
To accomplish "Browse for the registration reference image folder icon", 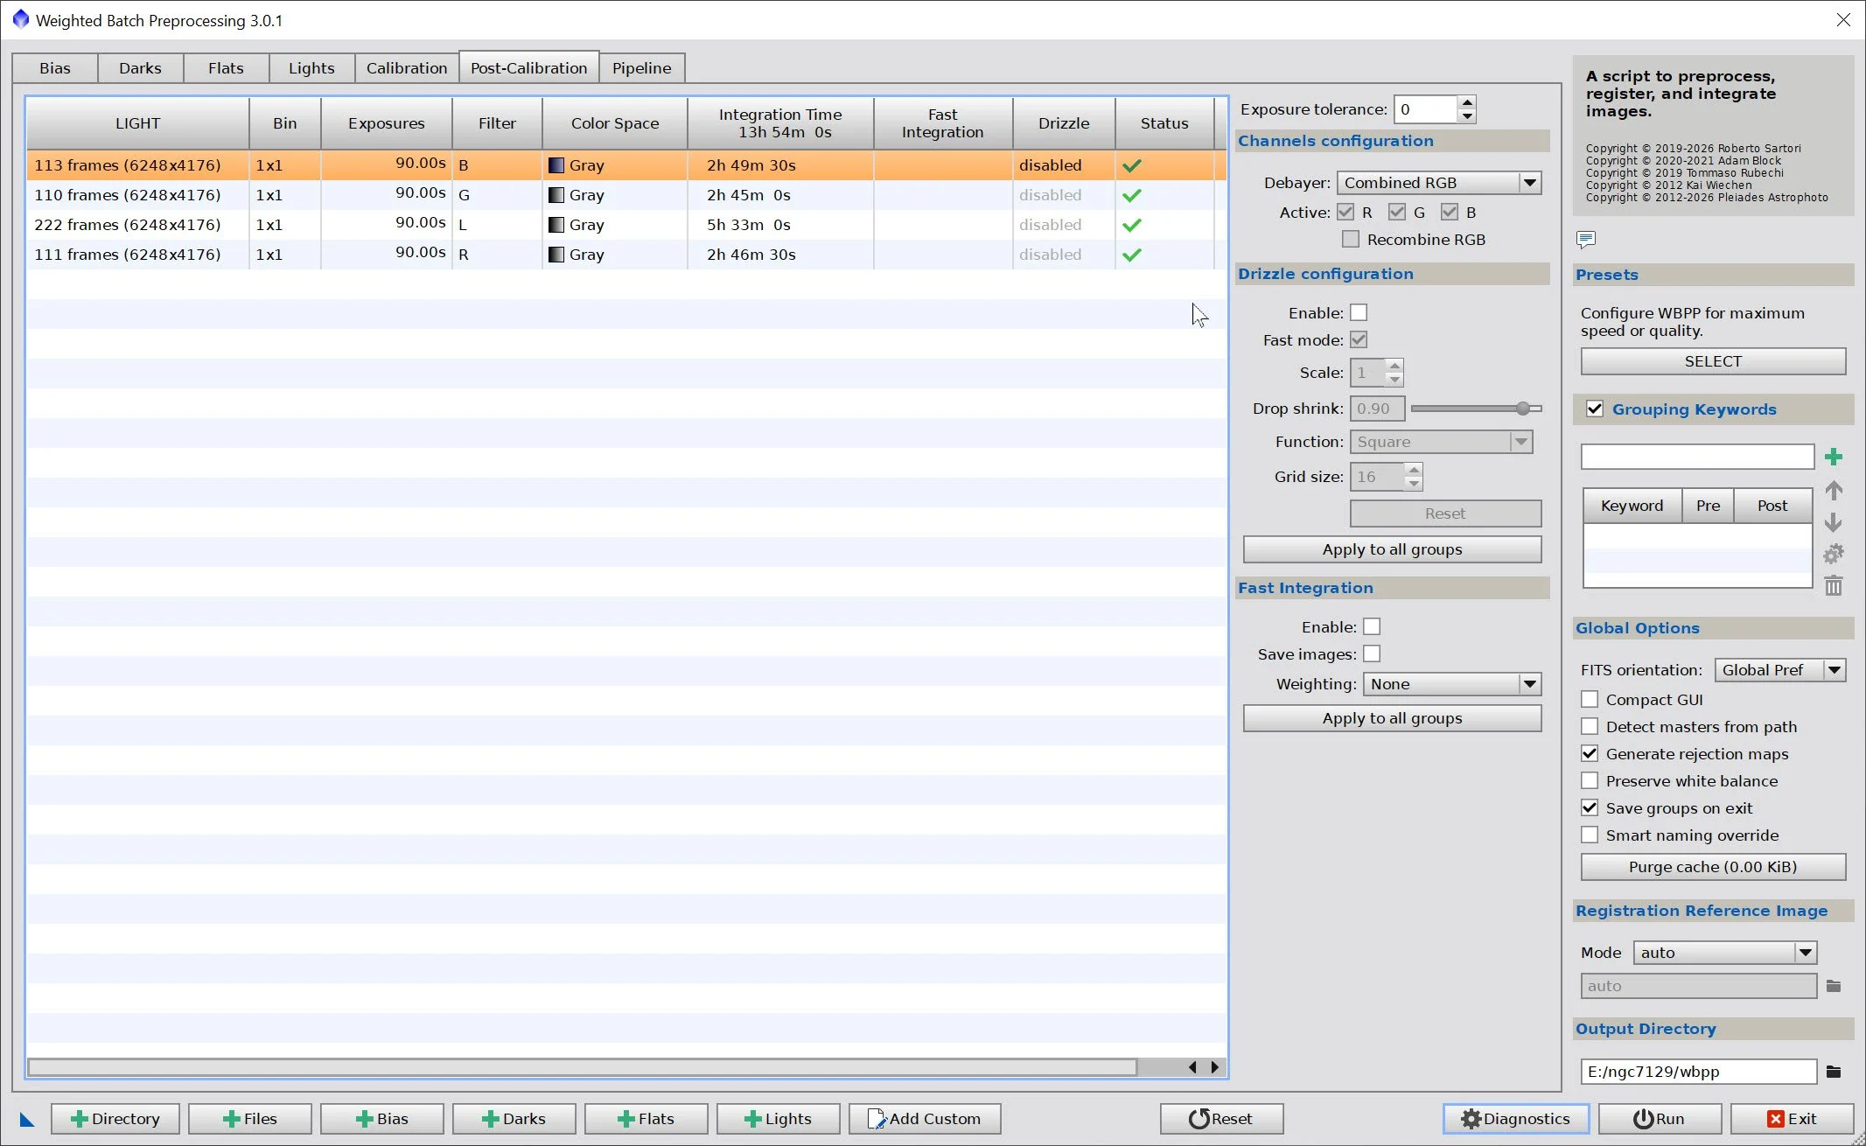I will (1834, 986).
